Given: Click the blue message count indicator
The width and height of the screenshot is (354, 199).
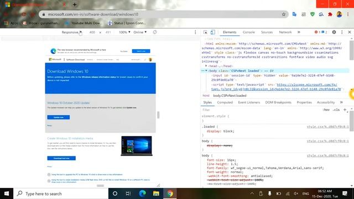Looking at the screenshot, I should click(x=325, y=32).
